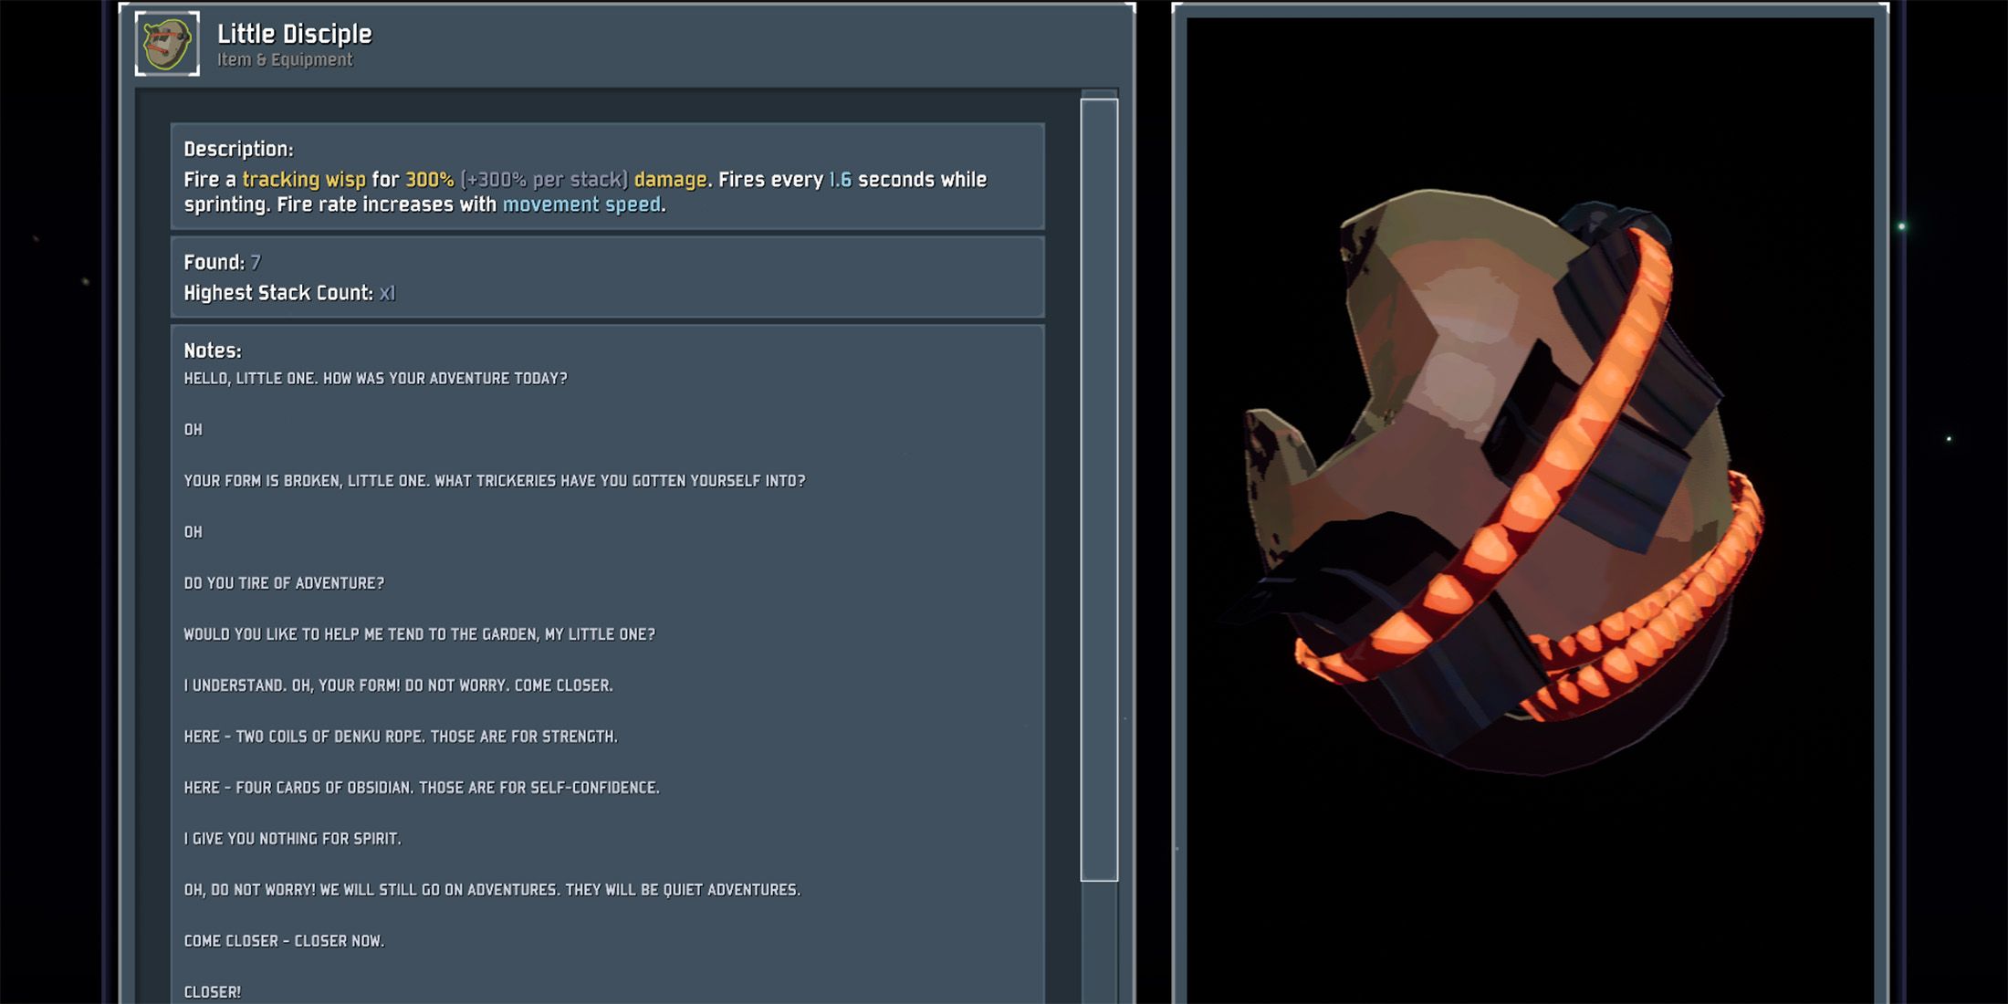Click the "Highest Stack Count: x1" line
Viewport: 2008px width, 1004px height.
coord(289,293)
